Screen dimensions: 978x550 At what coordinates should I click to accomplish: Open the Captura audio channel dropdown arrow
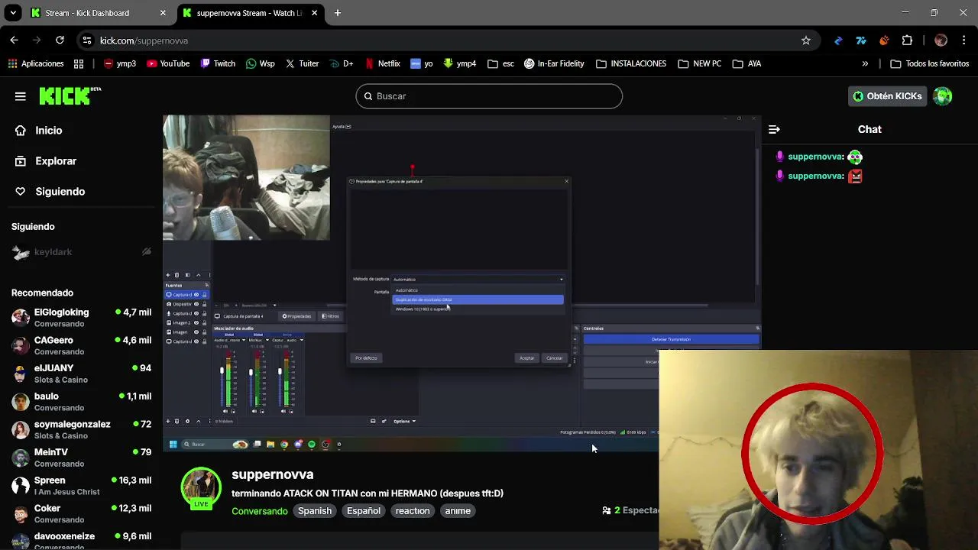coord(302,340)
